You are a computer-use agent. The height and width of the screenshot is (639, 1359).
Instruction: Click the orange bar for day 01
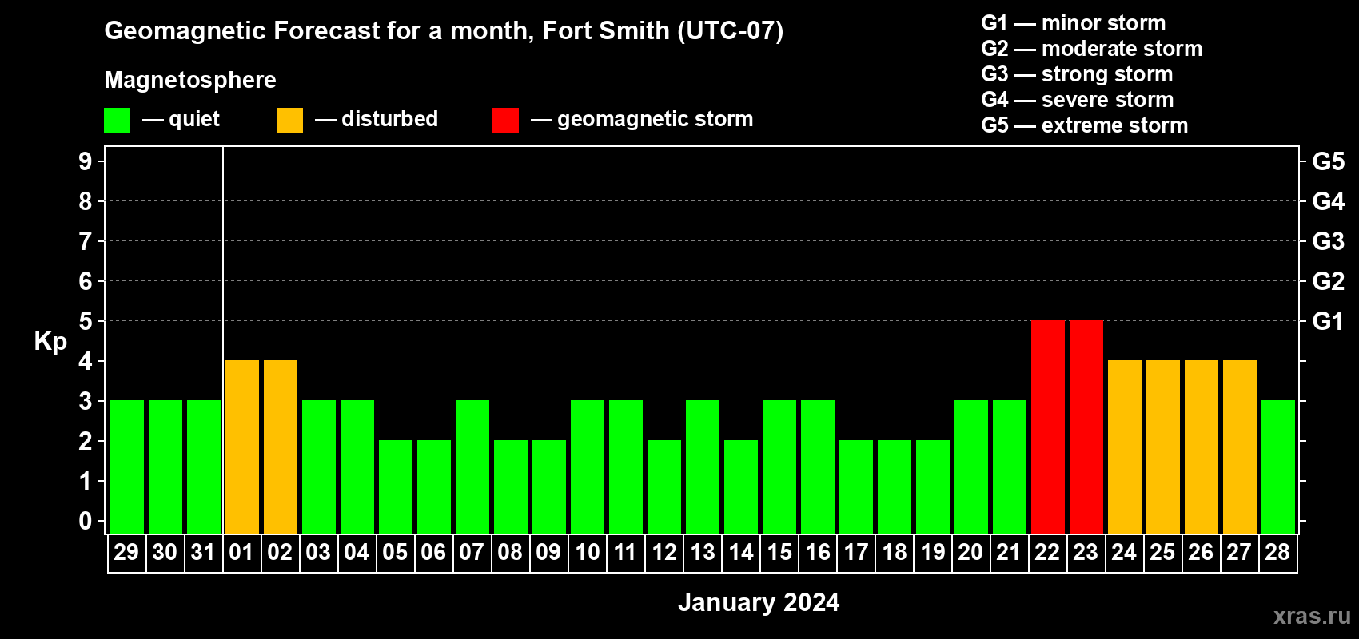(241, 447)
